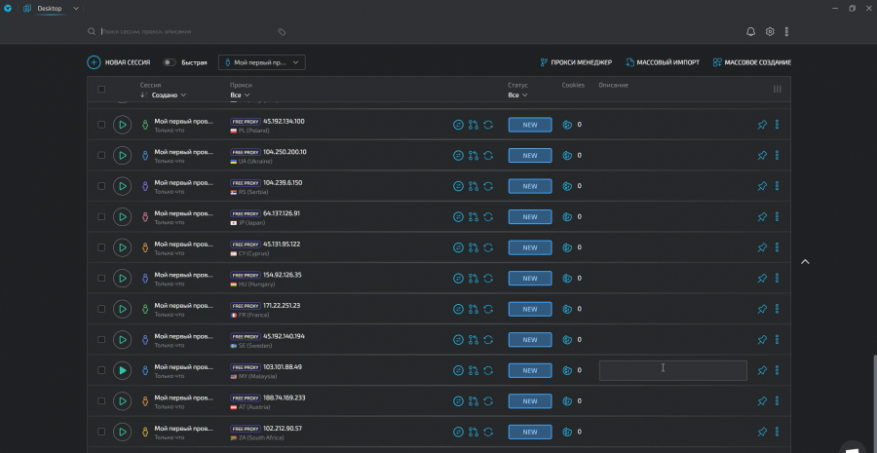Click the session search input field
This screenshot has width=877, height=453.
coord(187,32)
